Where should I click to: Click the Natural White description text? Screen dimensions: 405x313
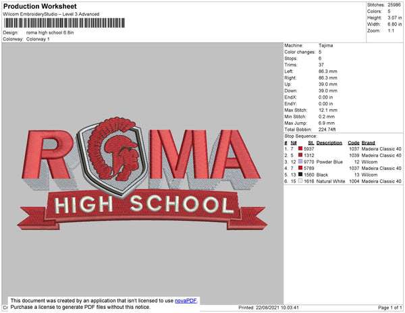point(331,181)
